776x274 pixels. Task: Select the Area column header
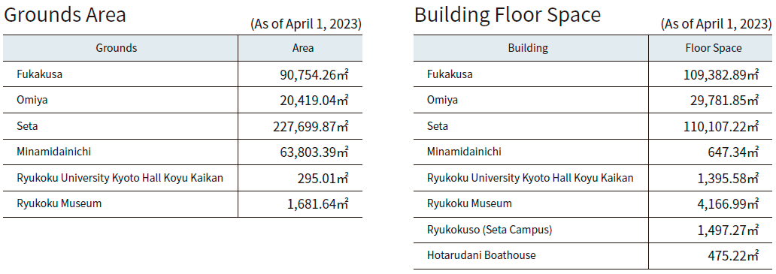pos(301,48)
